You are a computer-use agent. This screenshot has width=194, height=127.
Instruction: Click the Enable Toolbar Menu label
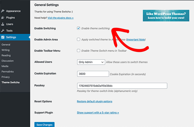pos(47,51)
